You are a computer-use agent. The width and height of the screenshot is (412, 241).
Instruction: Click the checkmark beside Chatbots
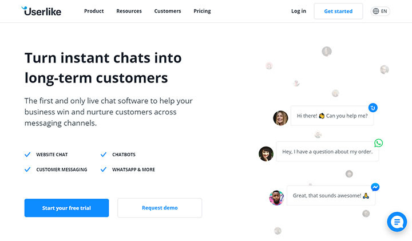pyautogui.click(x=104, y=155)
